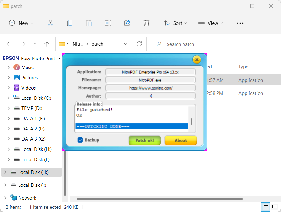Click the Application name field NitroPDF Enterprise

tap(150, 72)
